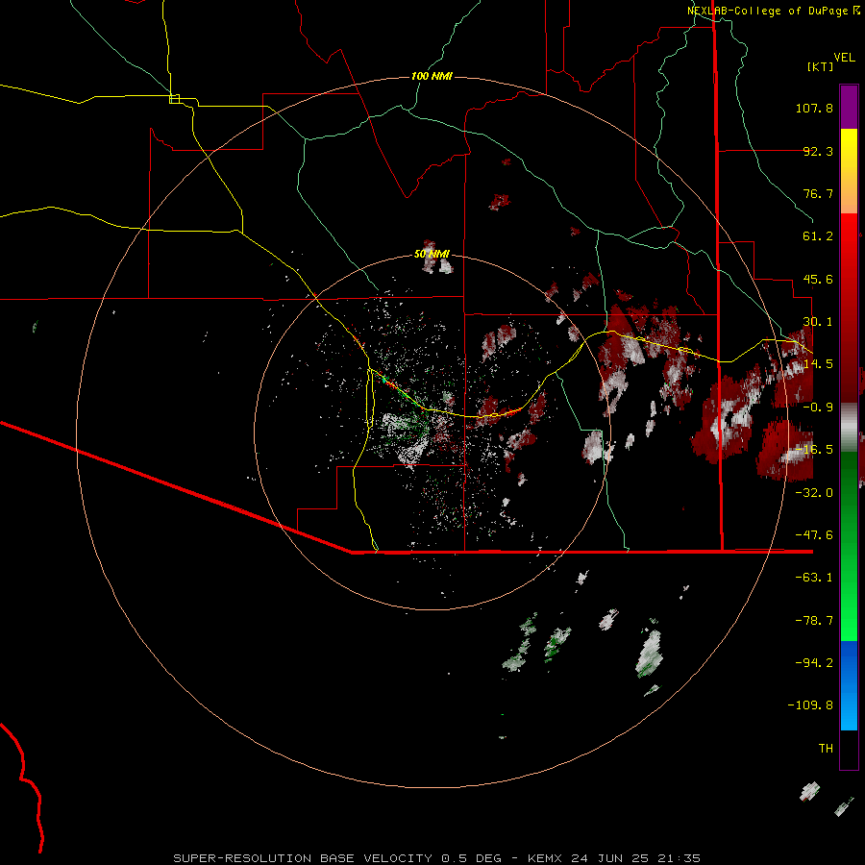Screen dimensions: 865x865
Task: Click the -78.7 scale value
Action: (814, 621)
